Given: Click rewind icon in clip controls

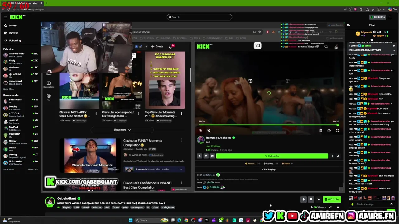Looking at the screenshot, I should [x=200, y=131].
